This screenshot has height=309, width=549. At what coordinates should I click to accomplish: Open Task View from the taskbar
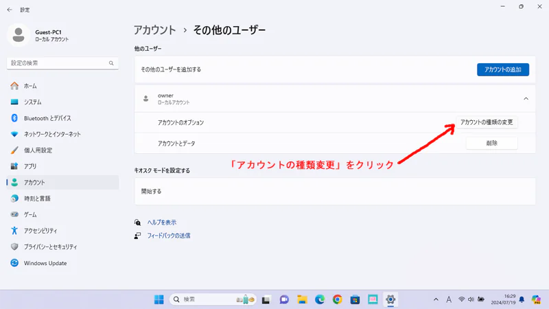tap(266, 300)
